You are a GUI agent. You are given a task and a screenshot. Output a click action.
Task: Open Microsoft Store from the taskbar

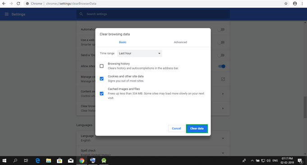point(60,160)
